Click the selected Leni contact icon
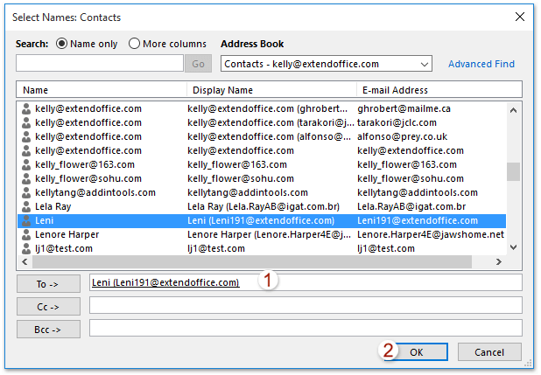The height and width of the screenshot is (375, 541). [x=26, y=221]
